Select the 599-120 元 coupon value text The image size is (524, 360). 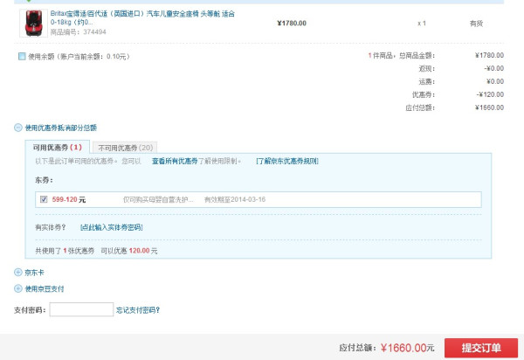tap(69, 199)
